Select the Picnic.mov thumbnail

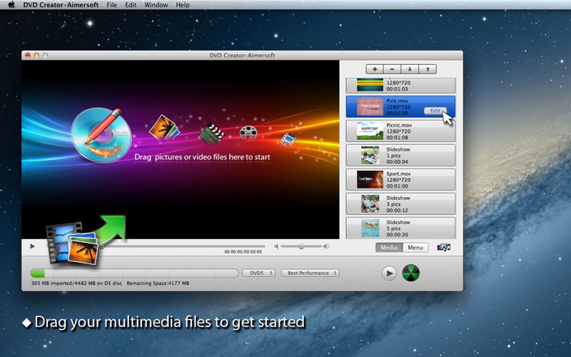pyautogui.click(x=370, y=131)
